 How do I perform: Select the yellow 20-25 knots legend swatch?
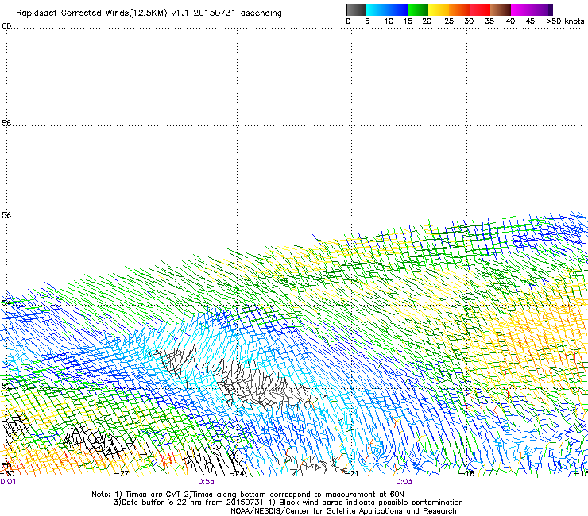[x=439, y=10]
